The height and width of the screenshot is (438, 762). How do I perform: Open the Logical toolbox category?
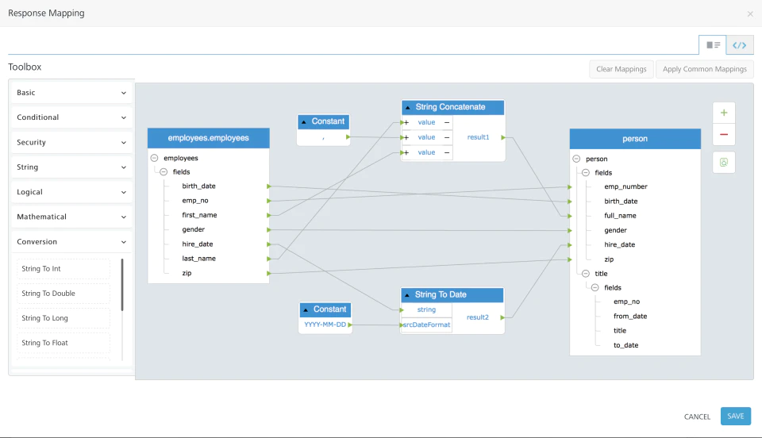(x=71, y=192)
